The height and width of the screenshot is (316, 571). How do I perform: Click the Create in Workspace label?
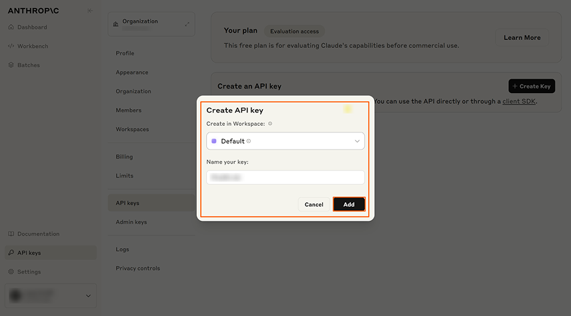pyautogui.click(x=235, y=124)
